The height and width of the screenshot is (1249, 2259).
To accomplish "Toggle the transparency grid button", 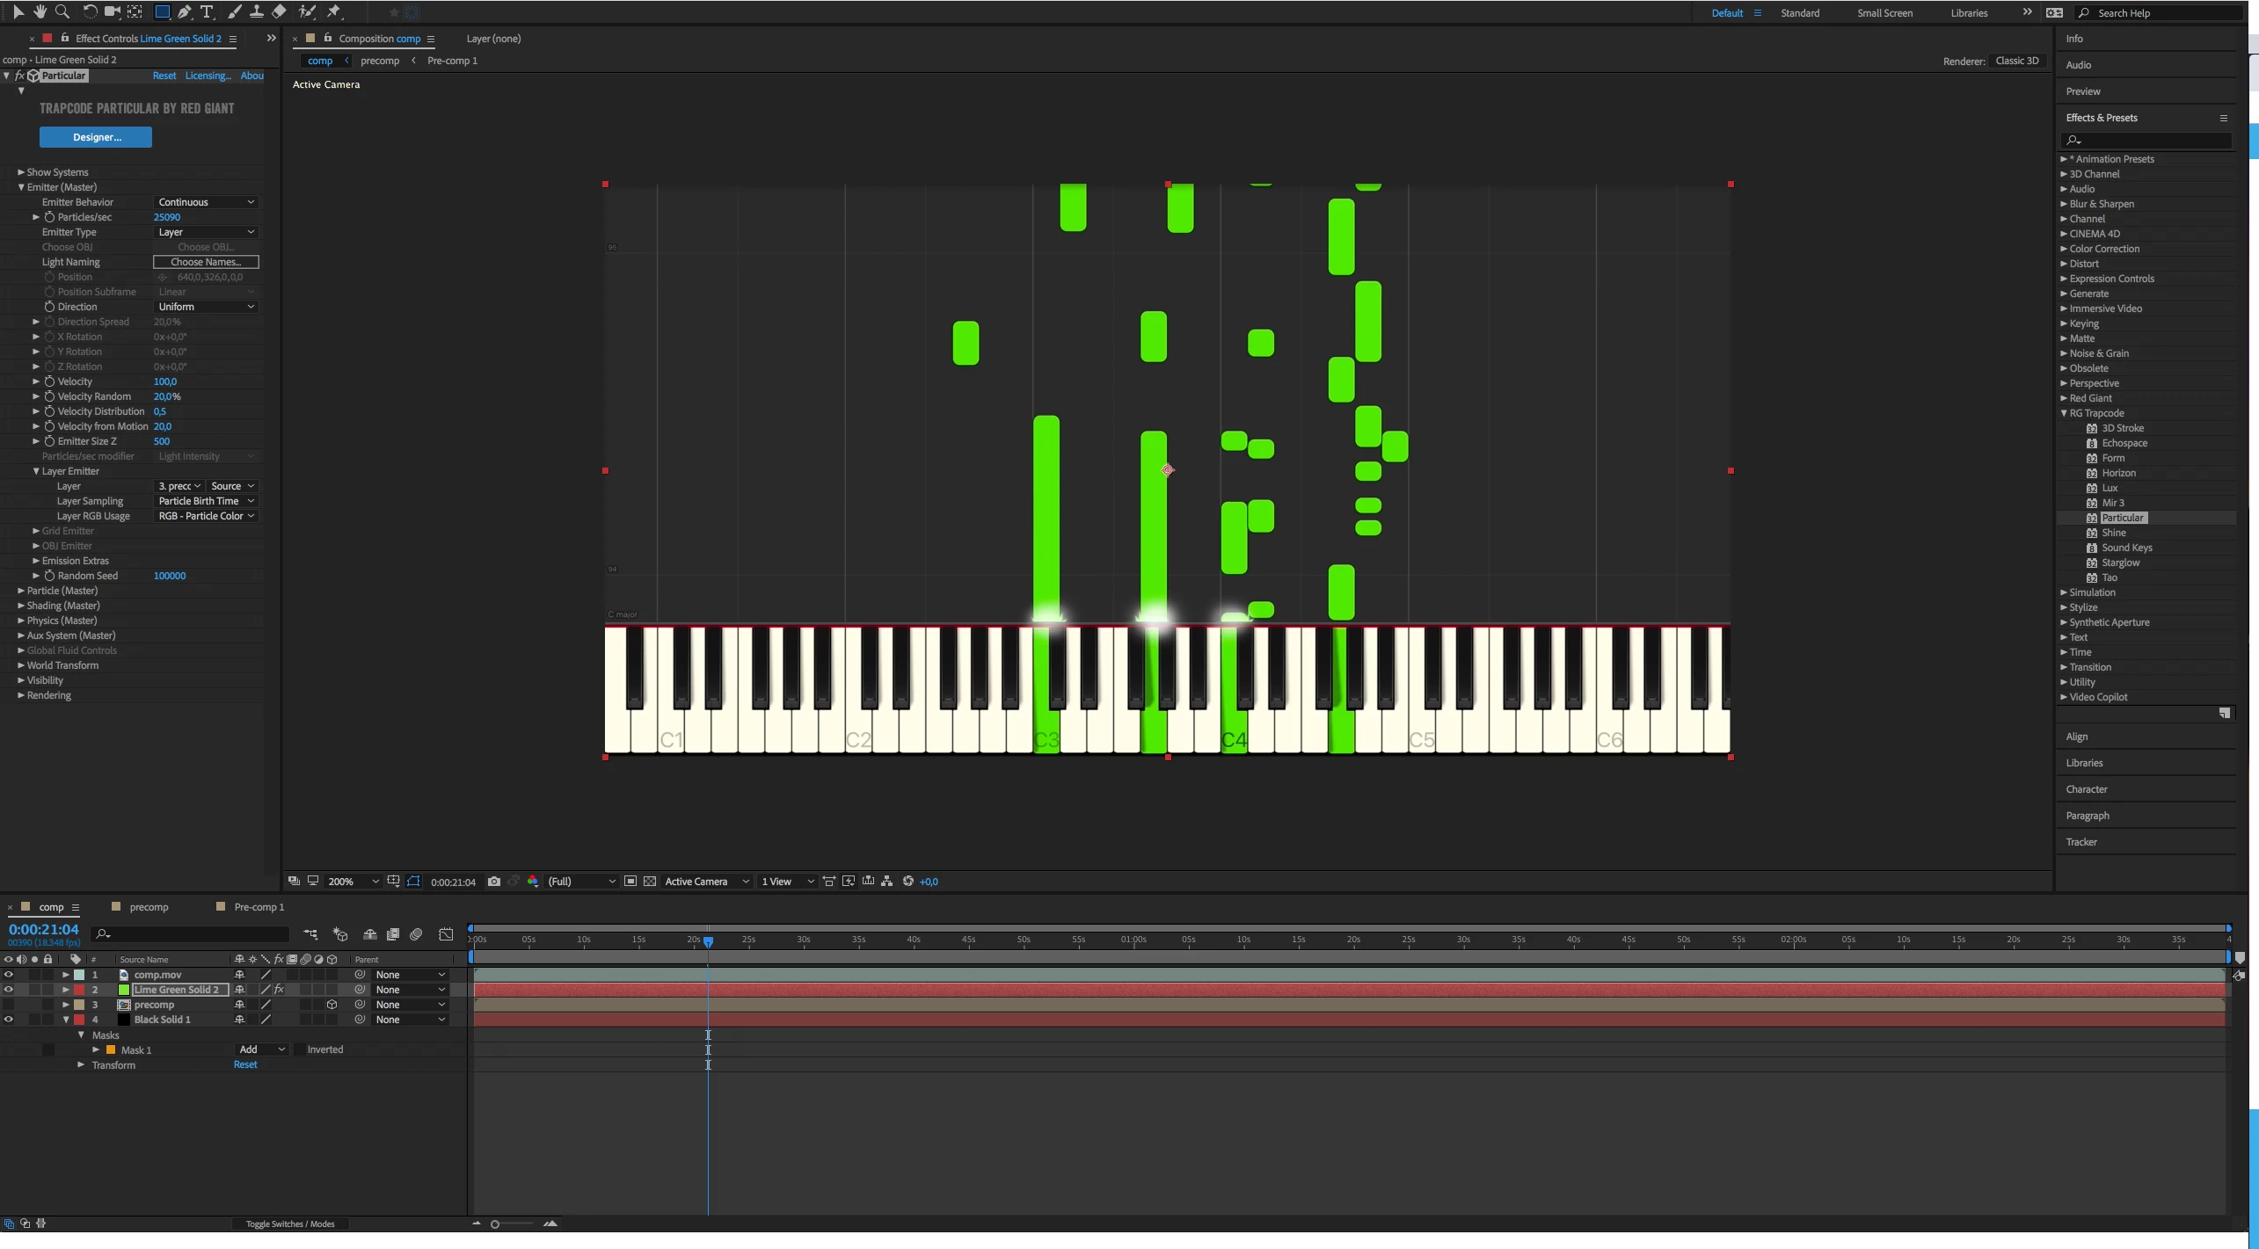I will coord(650,881).
